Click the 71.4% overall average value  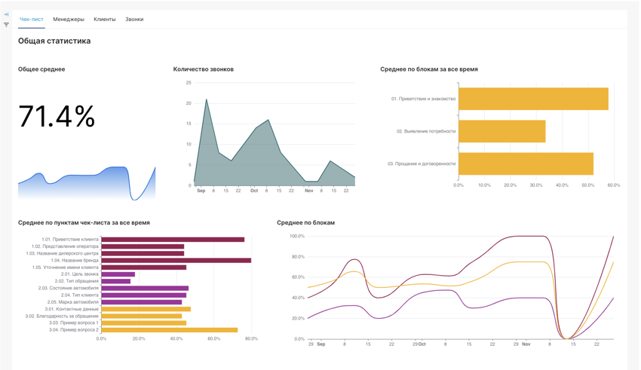pos(57,117)
